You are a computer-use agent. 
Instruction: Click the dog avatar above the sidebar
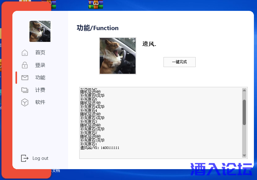click(40, 31)
